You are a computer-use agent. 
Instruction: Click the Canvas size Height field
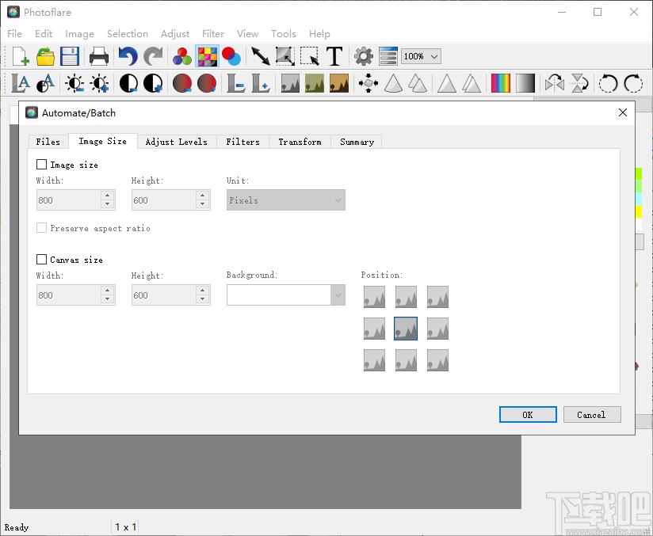coord(164,295)
